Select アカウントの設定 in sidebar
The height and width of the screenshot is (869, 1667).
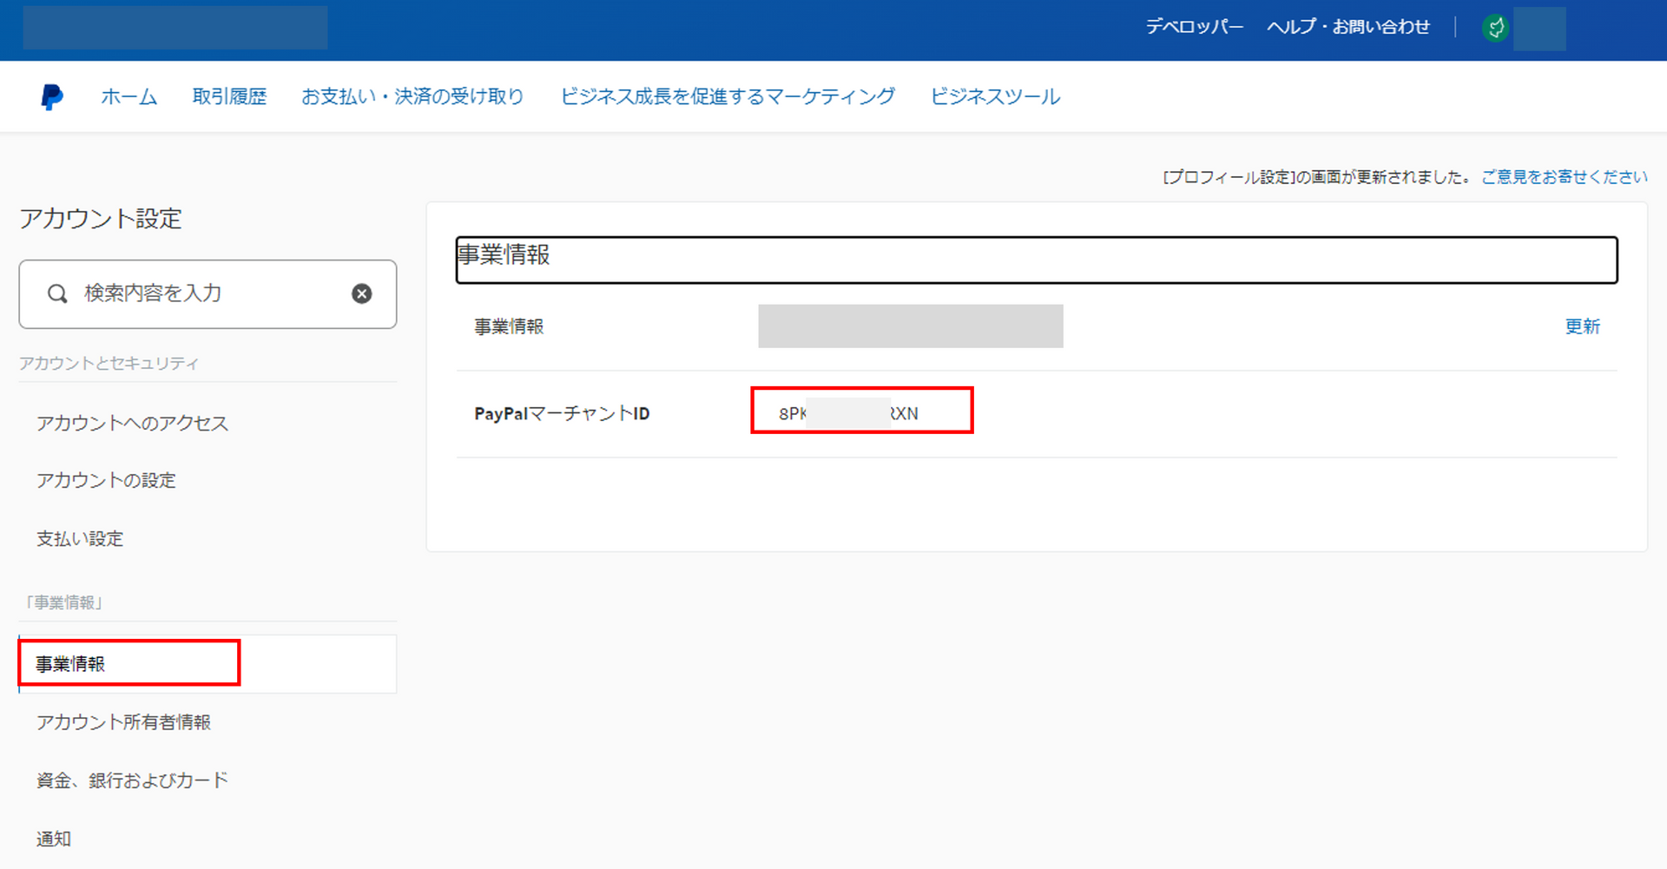point(106,480)
